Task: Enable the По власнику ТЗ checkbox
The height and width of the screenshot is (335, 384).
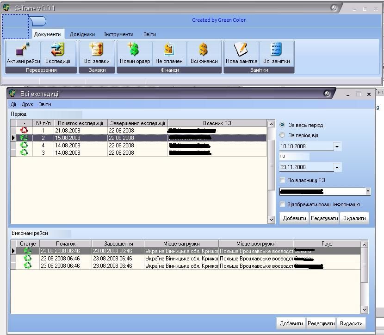Action: [282, 180]
